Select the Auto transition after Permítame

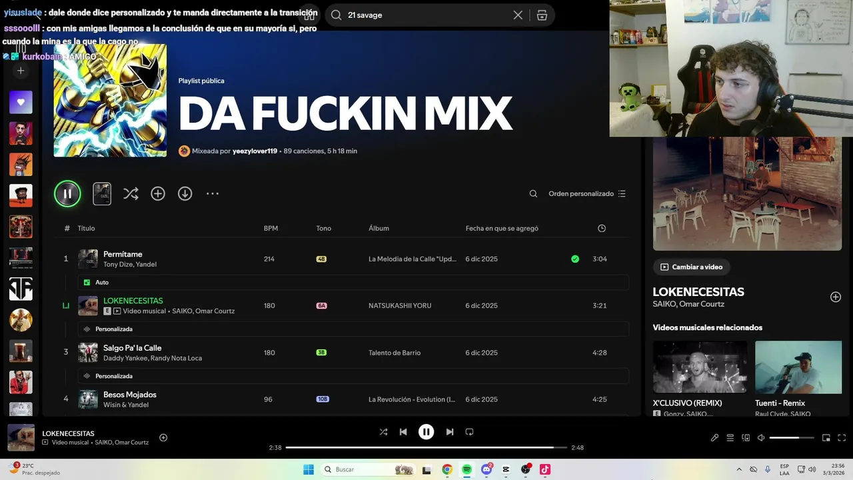(x=353, y=283)
